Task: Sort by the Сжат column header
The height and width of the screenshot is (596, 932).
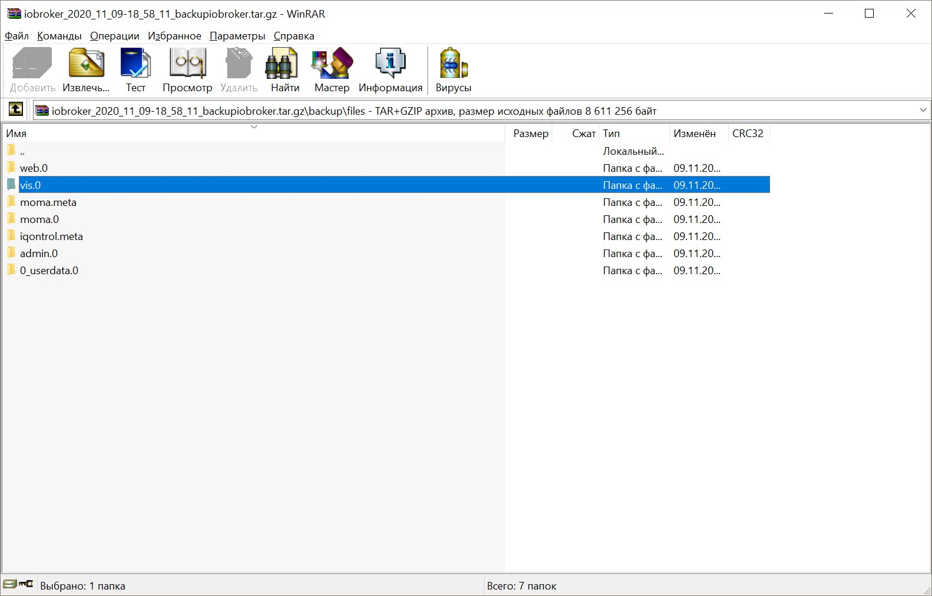Action: coord(576,133)
